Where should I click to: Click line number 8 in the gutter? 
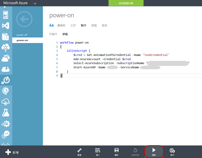click(x=57, y=71)
